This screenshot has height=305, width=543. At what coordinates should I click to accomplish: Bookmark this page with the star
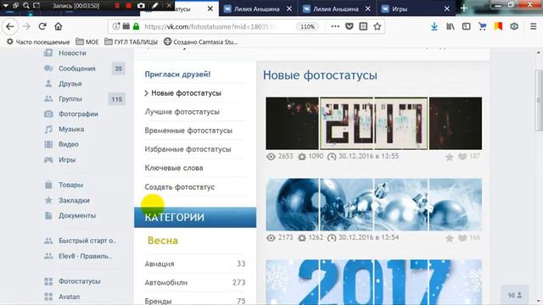(x=377, y=26)
